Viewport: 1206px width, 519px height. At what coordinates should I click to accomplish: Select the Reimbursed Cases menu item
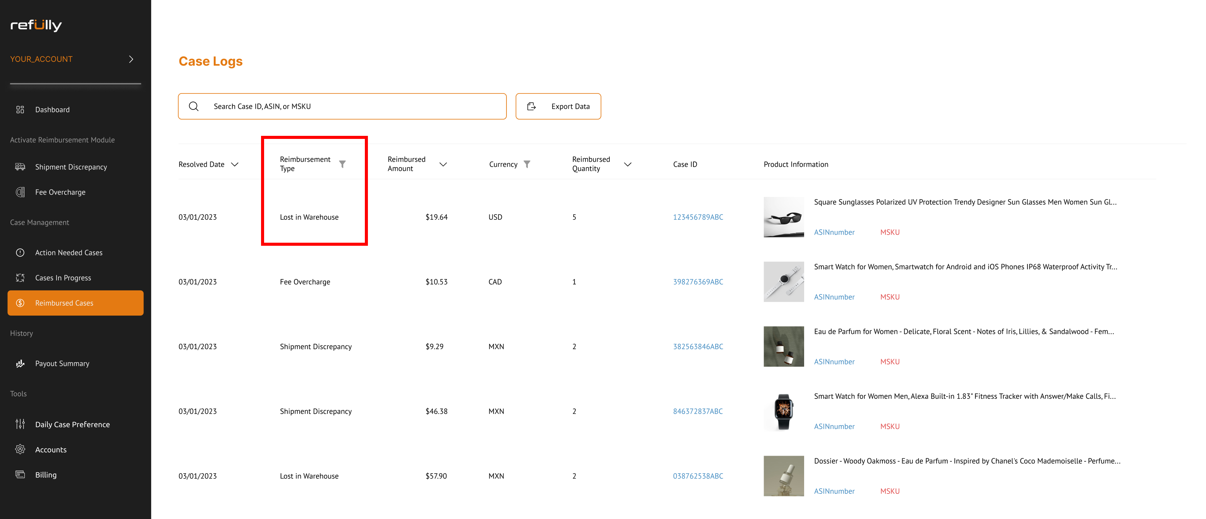[76, 303]
